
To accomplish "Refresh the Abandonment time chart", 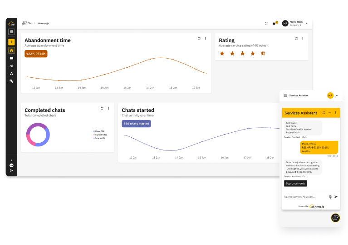I will pos(199,39).
